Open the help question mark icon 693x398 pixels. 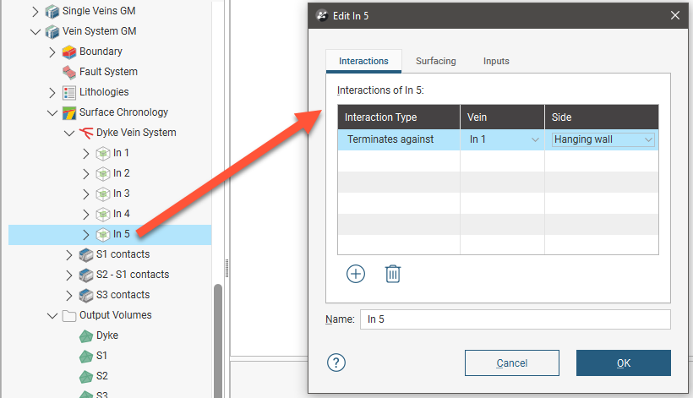[x=336, y=363]
